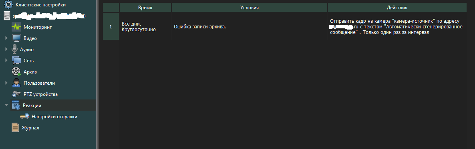Open the Мониторинг waveform icon

[x=16, y=27]
